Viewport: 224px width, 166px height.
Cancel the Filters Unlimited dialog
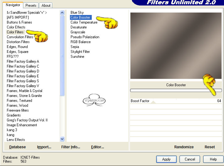click(190, 159)
